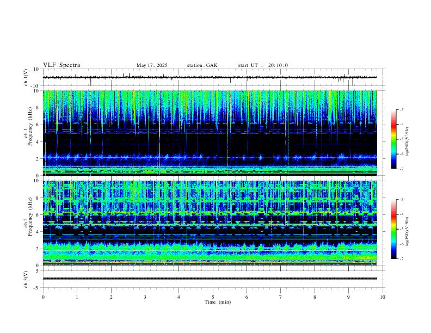This screenshot has width=431, height=333.
Task: Click the "-6" value on ch.2 colorbar
Action: click(x=401, y=244)
